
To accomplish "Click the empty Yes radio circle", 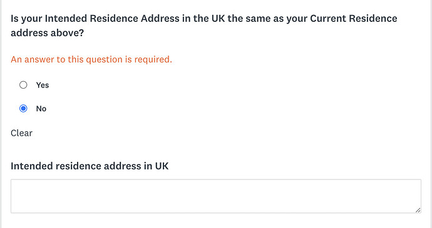I will tap(23, 85).
